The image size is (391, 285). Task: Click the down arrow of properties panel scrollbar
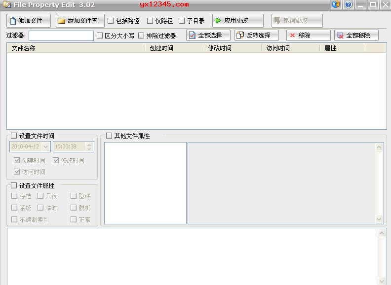pos(379,219)
